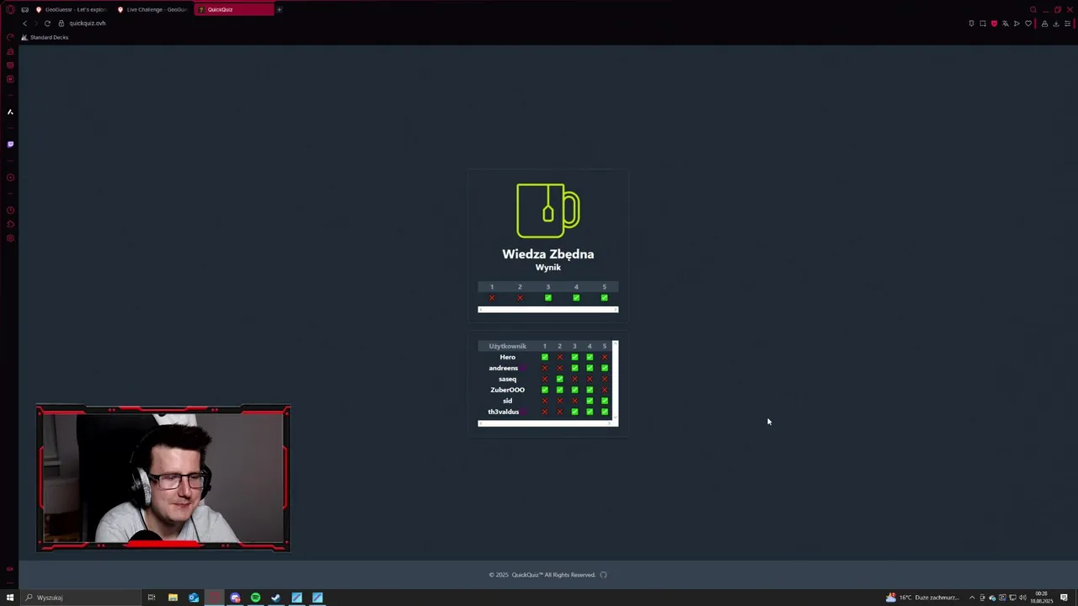Screen dimensions: 1078x606
Task: Open the sidebar player icon
Action: coord(10,178)
